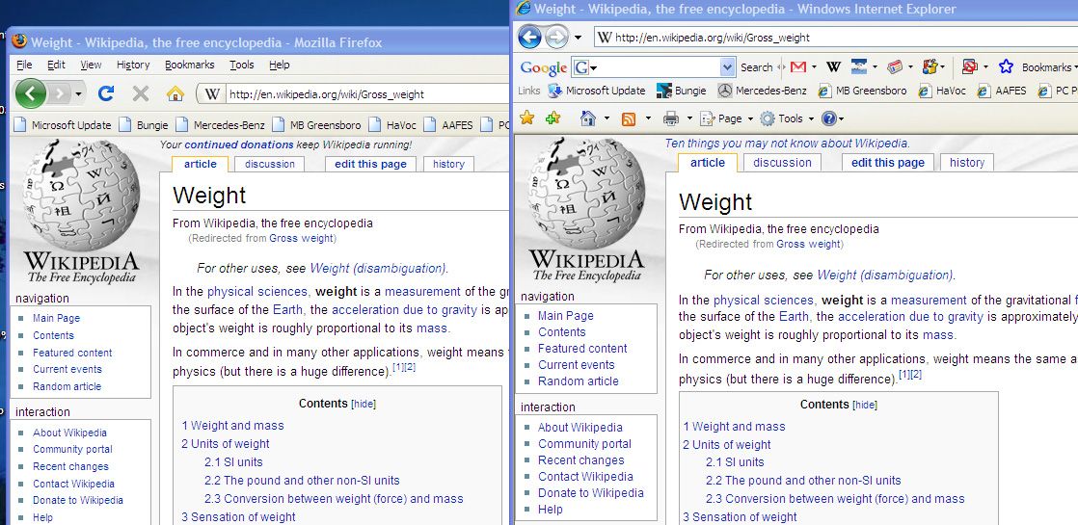Open the dropdown arrow beside the IE Home icon

[x=606, y=118]
